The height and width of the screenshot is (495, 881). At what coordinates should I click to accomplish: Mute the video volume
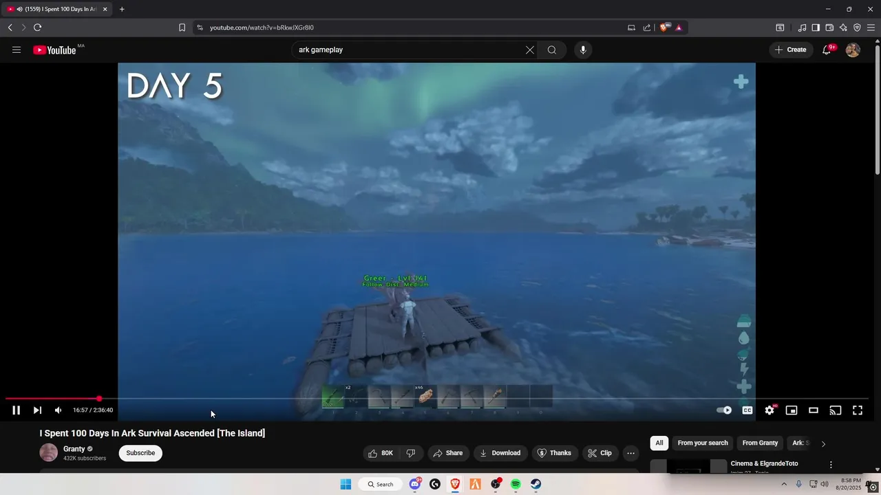(x=59, y=410)
